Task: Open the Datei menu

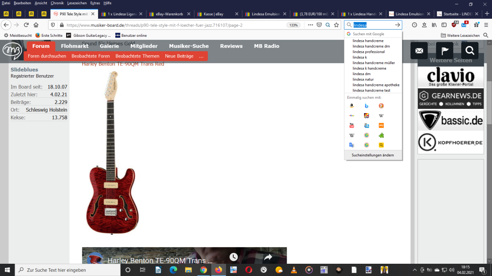Action: 6,3
